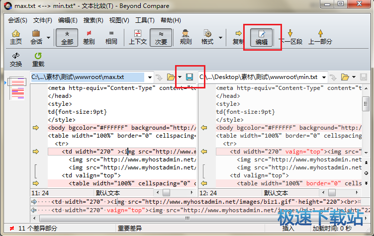Open the 视图(V) menu

pyautogui.click(x=119, y=20)
